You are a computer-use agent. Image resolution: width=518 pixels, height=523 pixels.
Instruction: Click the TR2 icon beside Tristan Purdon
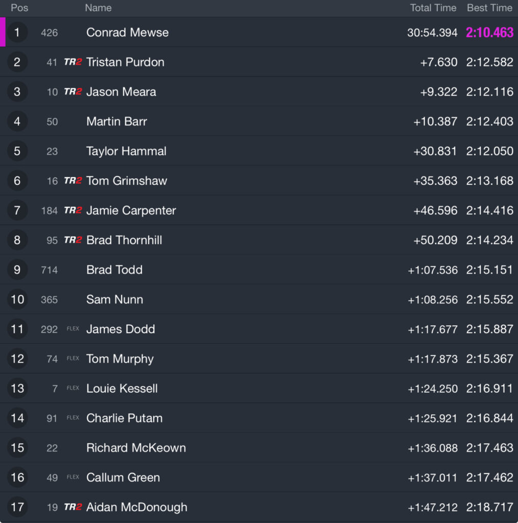tap(73, 62)
